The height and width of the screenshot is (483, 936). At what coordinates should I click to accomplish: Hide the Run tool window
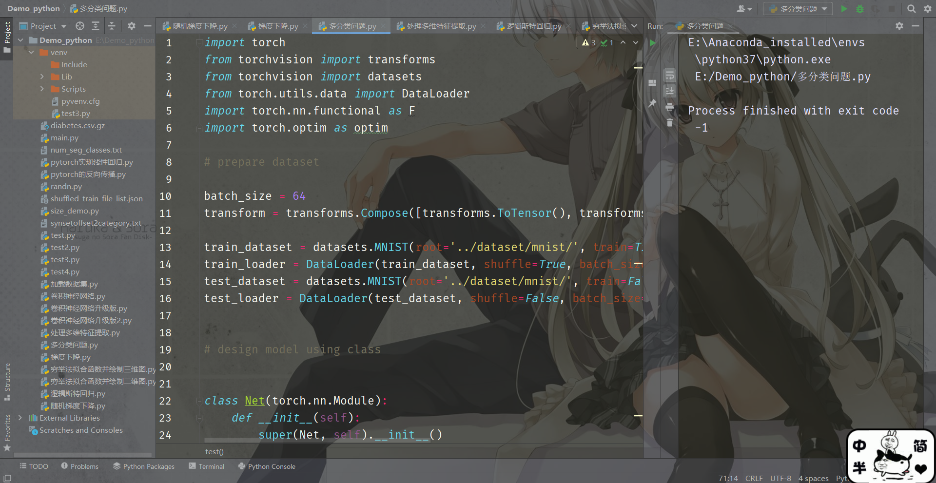(916, 26)
